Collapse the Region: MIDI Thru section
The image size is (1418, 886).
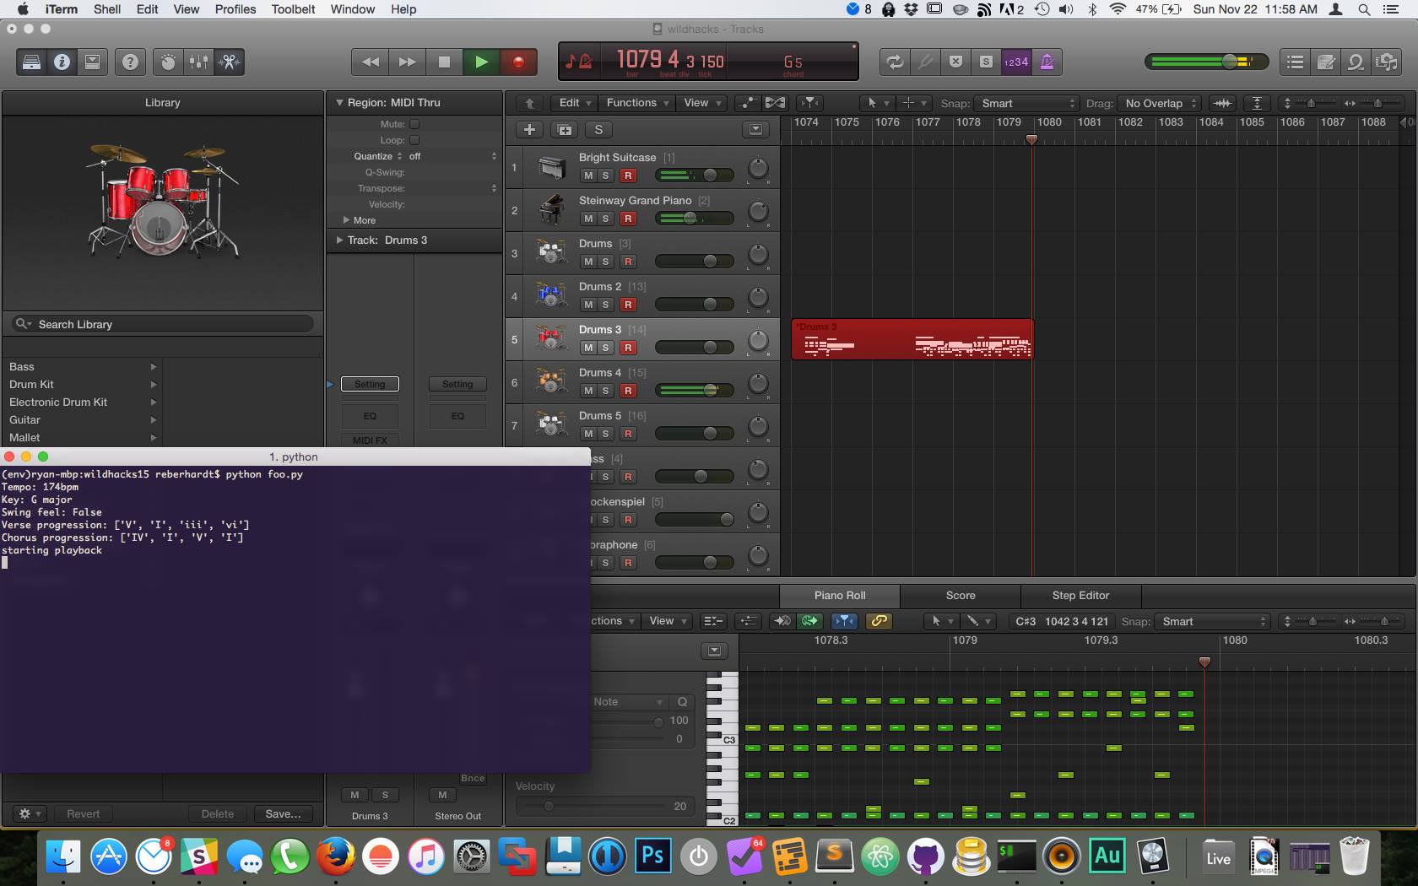point(339,103)
